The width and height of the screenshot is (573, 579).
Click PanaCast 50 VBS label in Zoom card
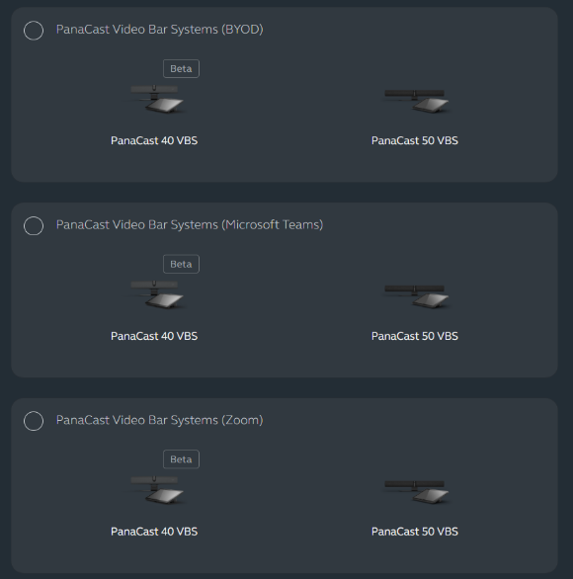[415, 532]
